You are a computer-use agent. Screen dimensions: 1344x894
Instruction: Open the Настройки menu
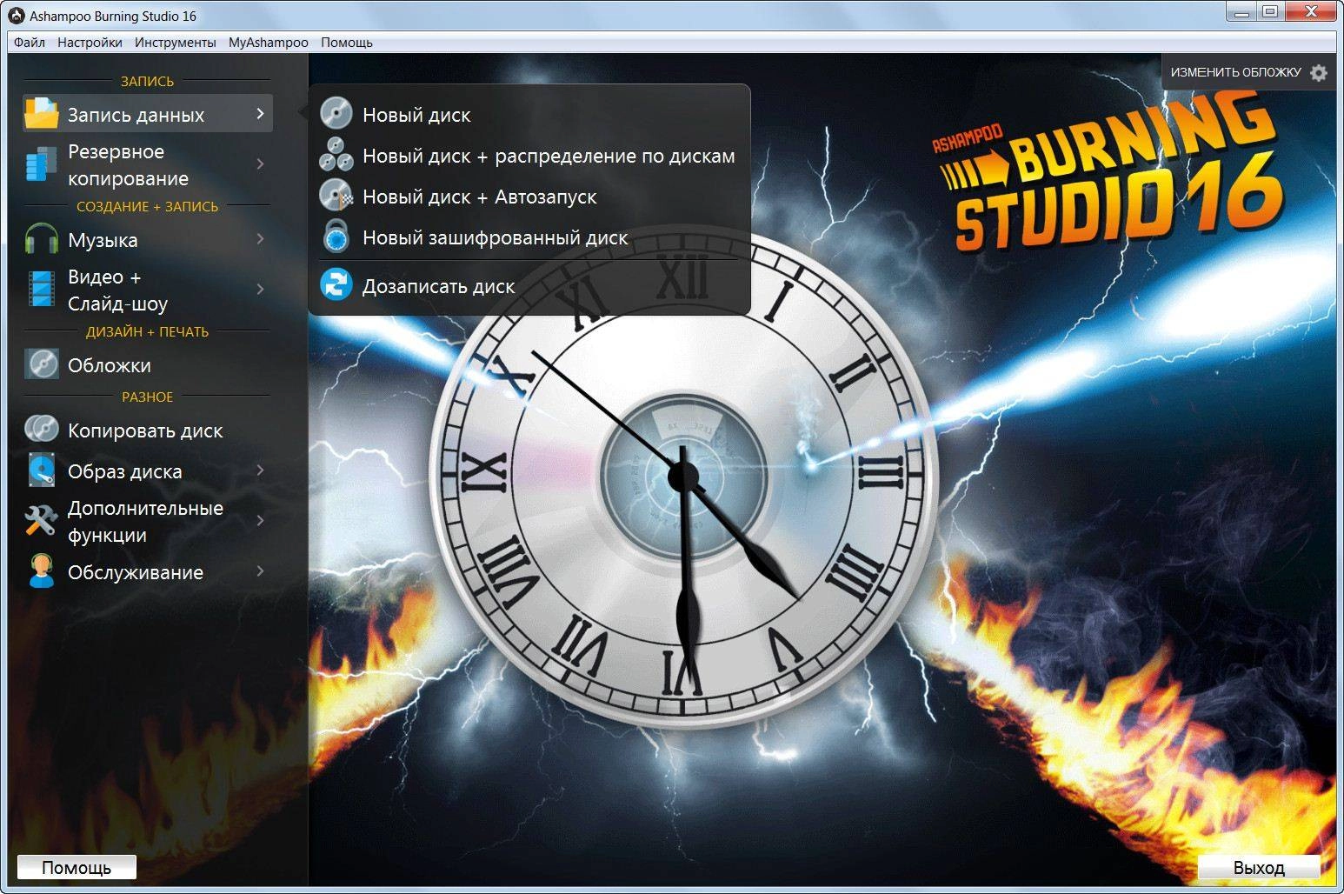(90, 42)
